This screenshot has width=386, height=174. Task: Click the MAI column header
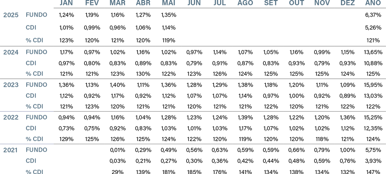tap(169, 3)
